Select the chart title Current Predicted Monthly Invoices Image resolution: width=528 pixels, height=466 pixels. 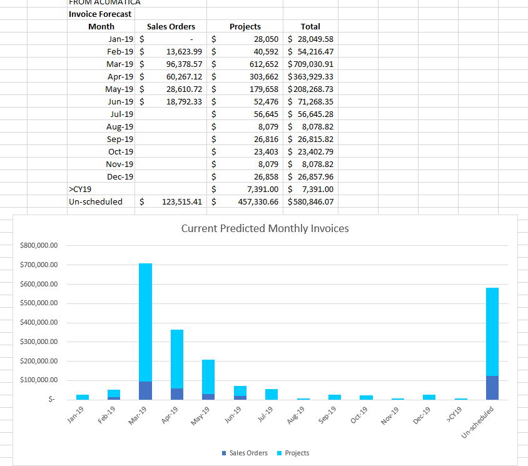[x=265, y=228]
